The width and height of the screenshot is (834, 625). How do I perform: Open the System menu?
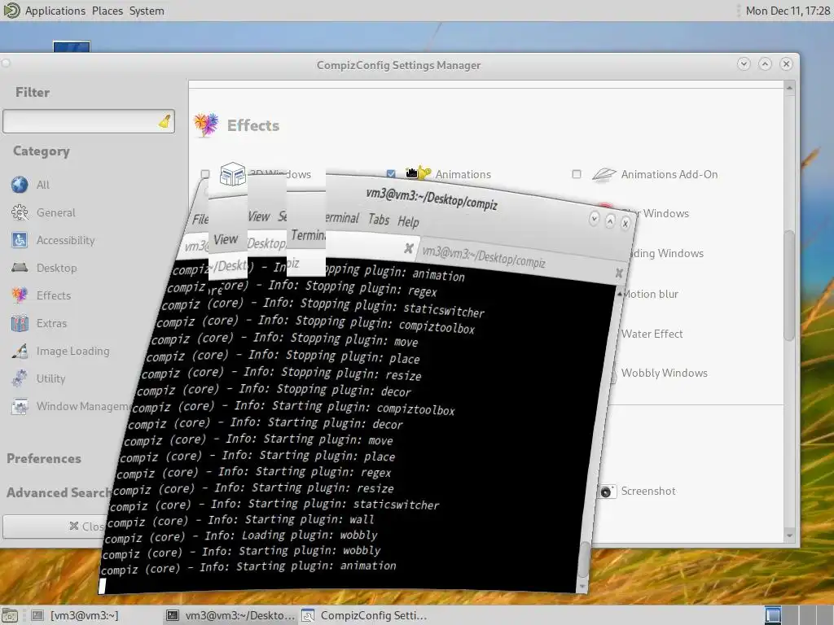[x=147, y=11]
